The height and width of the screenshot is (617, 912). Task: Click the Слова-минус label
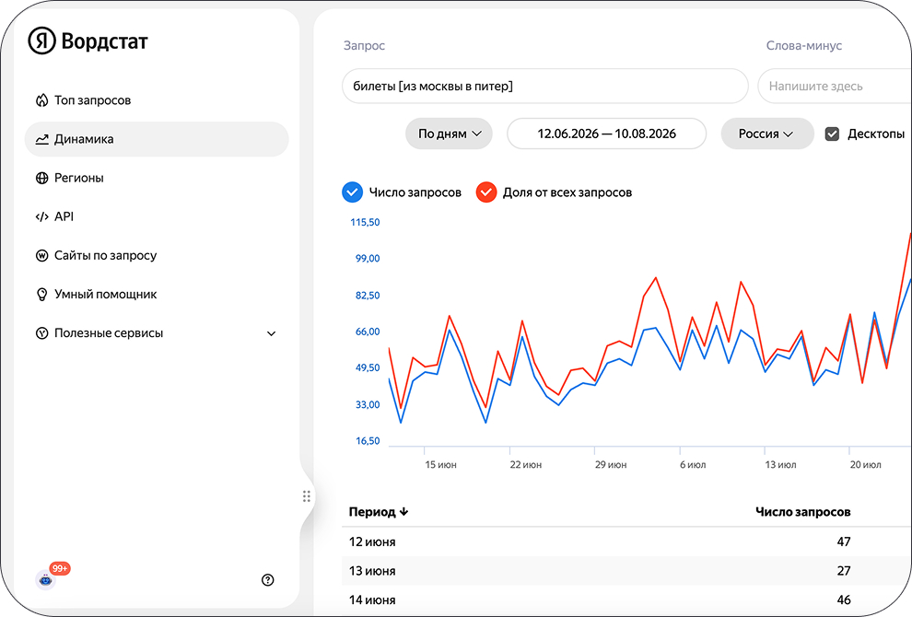click(804, 45)
